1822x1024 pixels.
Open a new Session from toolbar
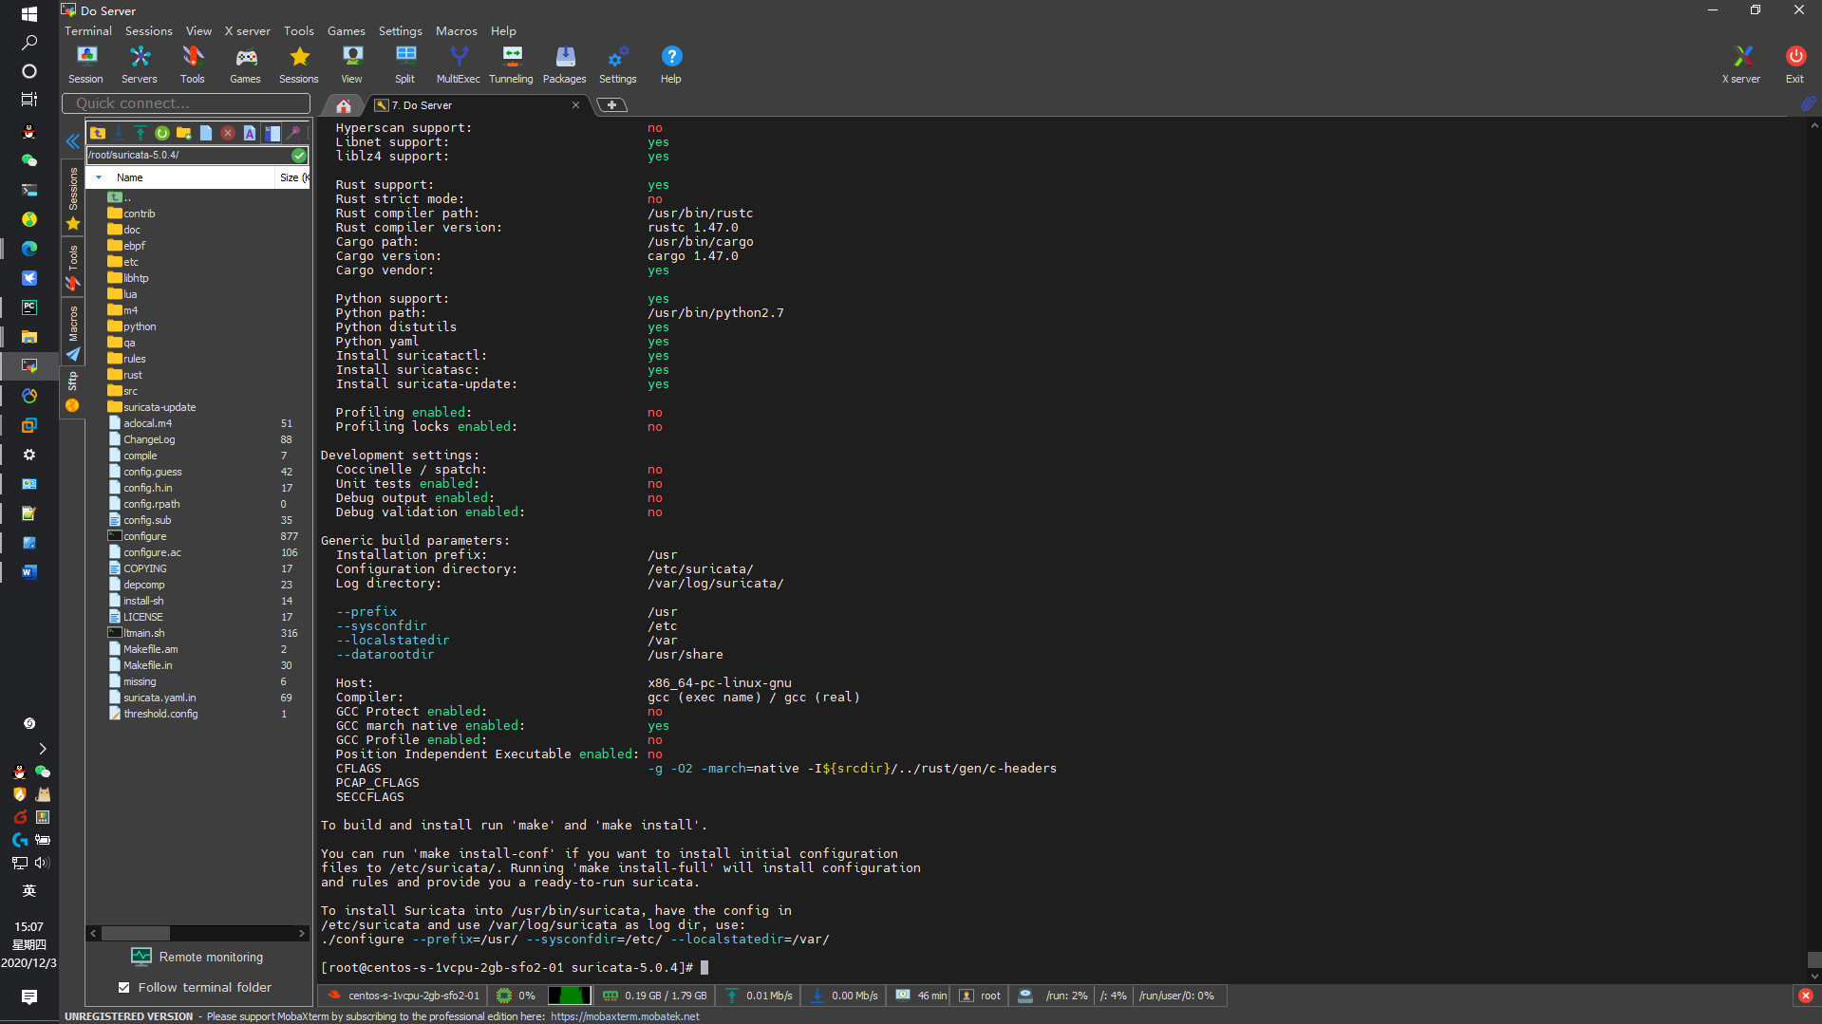85,65
